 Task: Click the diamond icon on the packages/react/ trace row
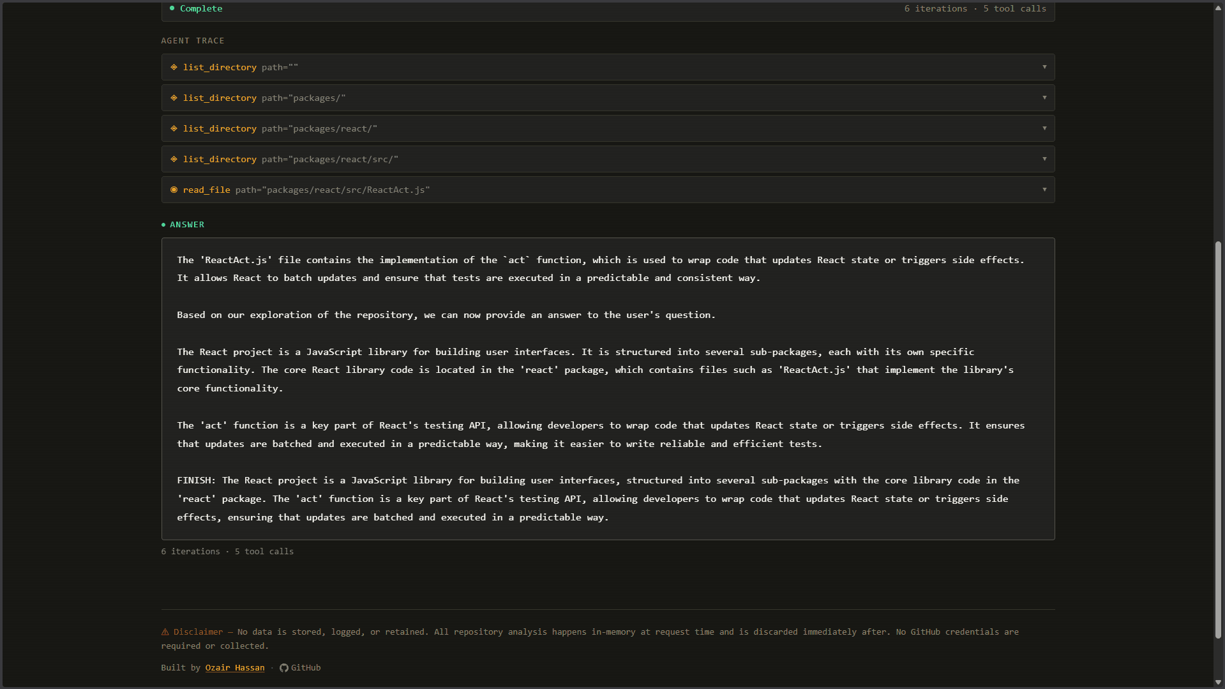tap(174, 128)
